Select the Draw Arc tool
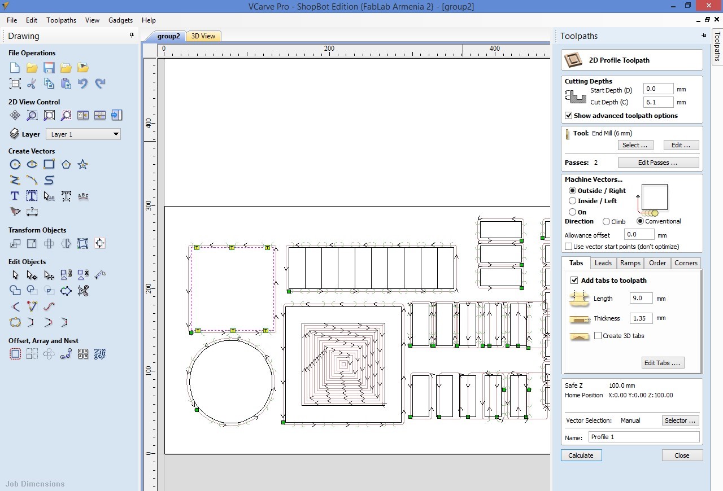723x491 pixels. tap(32, 180)
